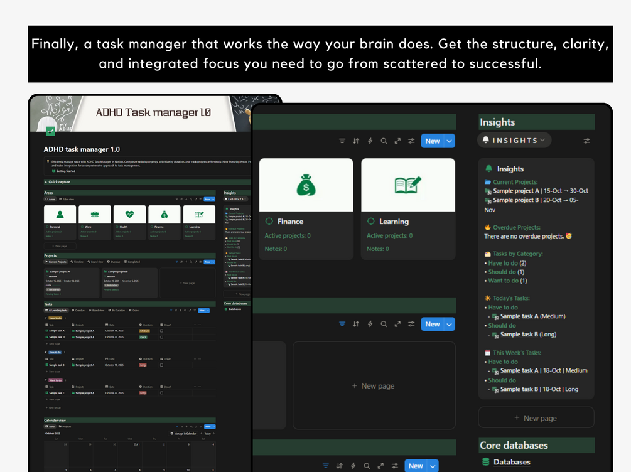Click sort icon in middle toolbar, zoomed panel
Image resolution: width=631 pixels, height=472 pixels.
point(356,324)
